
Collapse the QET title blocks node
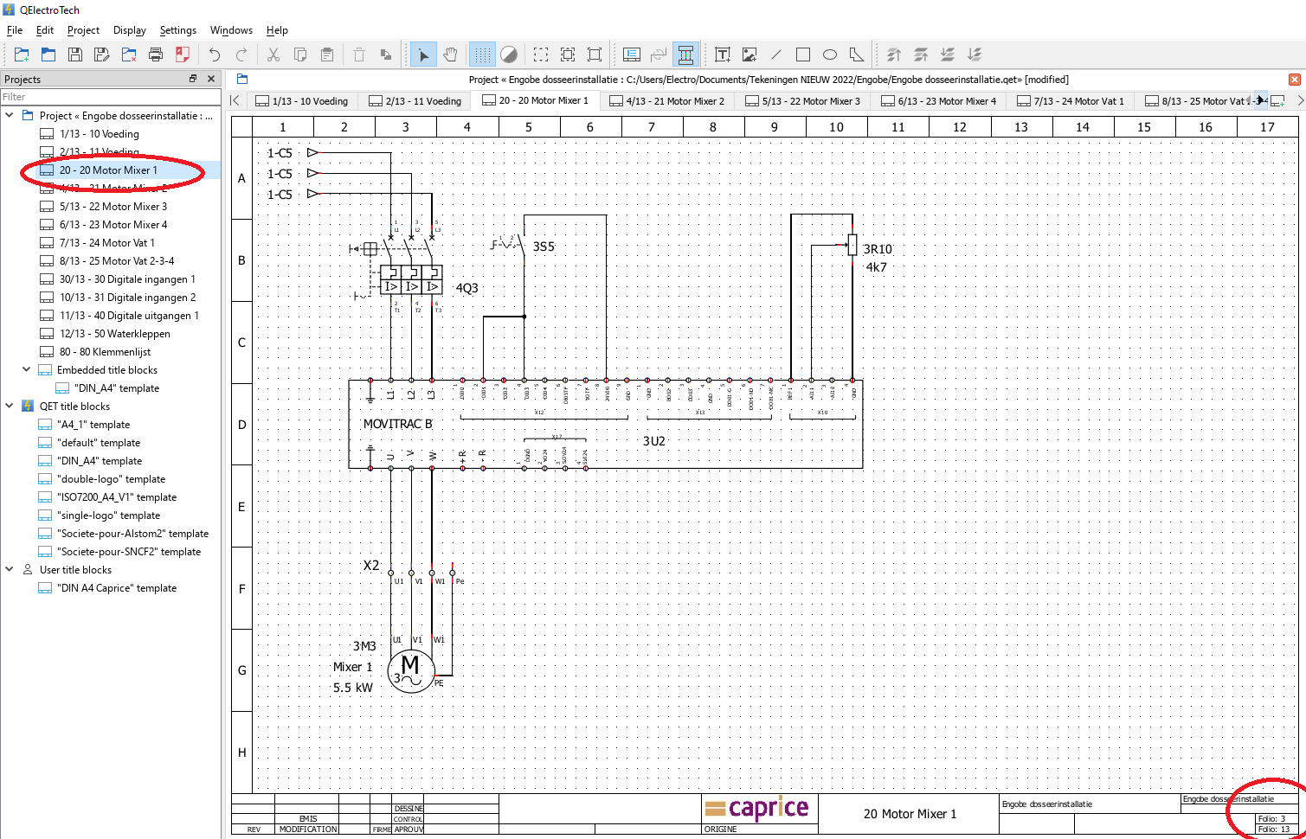[10, 406]
